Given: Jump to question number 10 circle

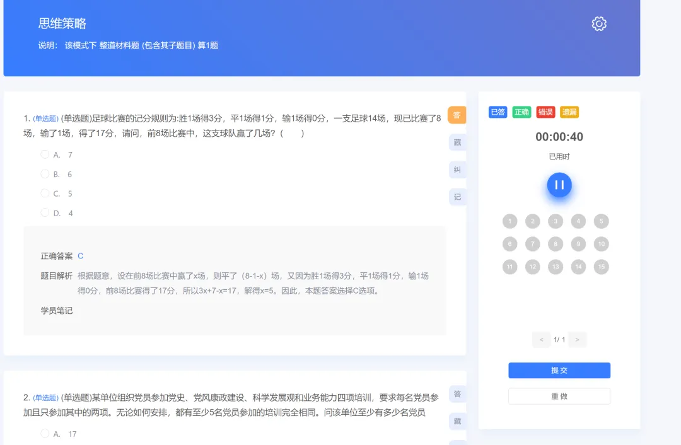Looking at the screenshot, I should click(602, 244).
